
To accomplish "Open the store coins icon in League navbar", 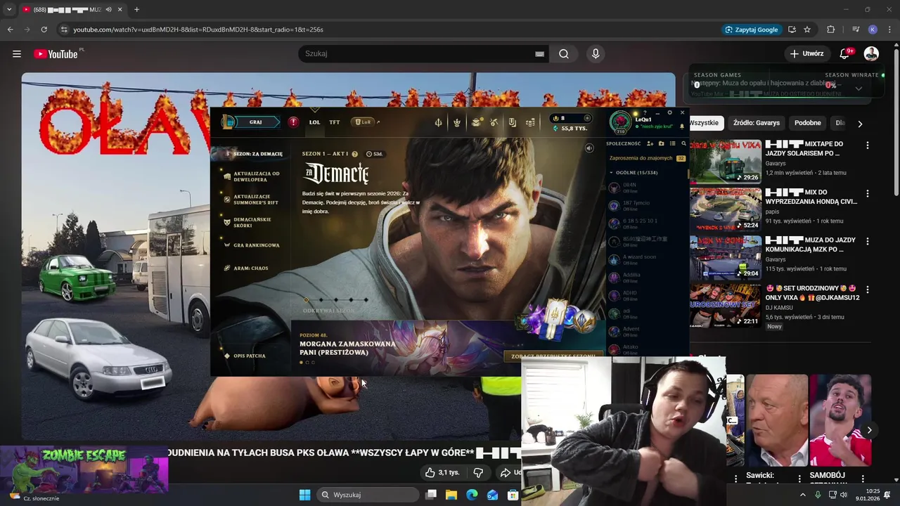I will 530,122.
